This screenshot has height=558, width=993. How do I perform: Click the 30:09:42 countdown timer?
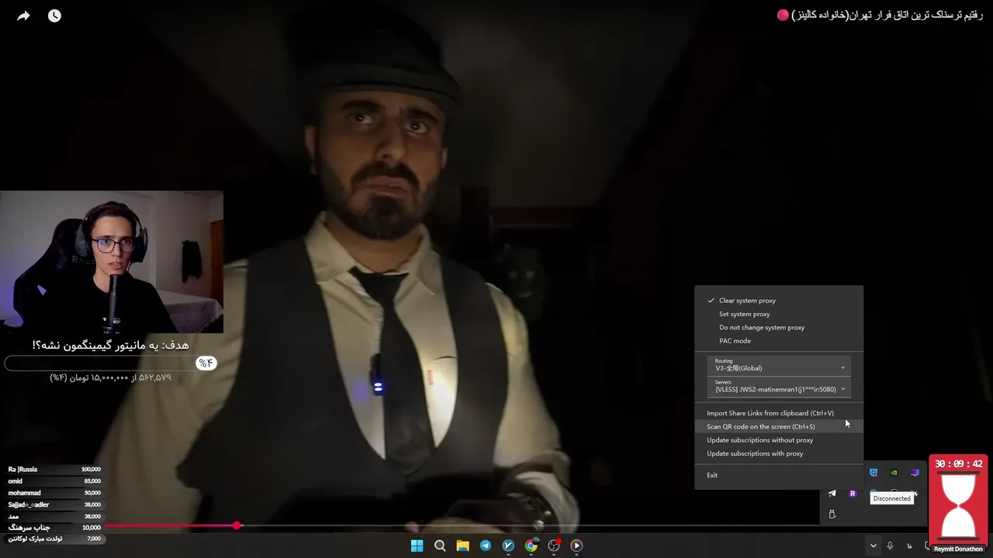(958, 463)
